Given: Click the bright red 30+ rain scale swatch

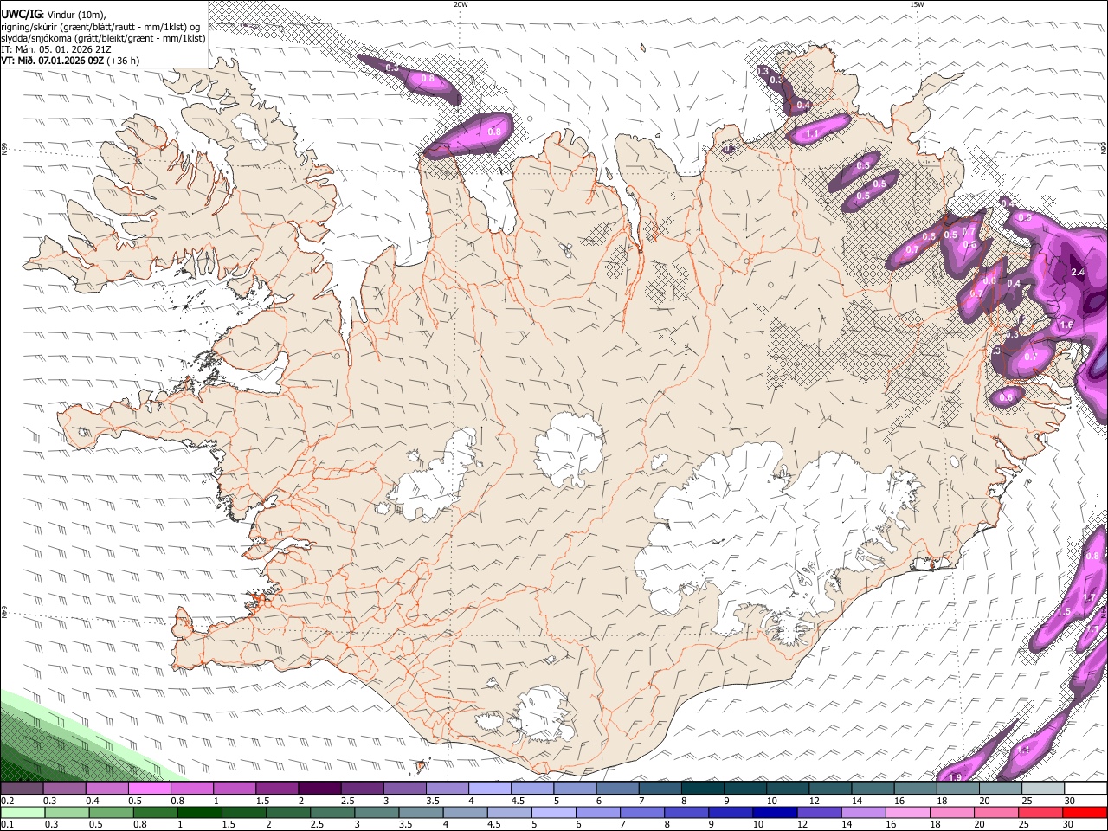Looking at the screenshot, I should coord(1085,812).
